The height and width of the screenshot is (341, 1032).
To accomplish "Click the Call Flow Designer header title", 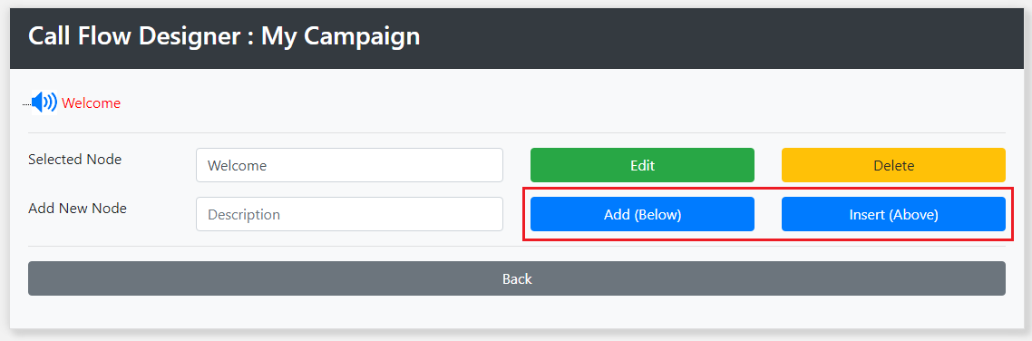I will [x=224, y=36].
